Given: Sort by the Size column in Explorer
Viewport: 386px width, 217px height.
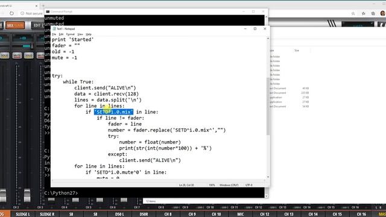Looking at the screenshot, I should click(x=297, y=51).
